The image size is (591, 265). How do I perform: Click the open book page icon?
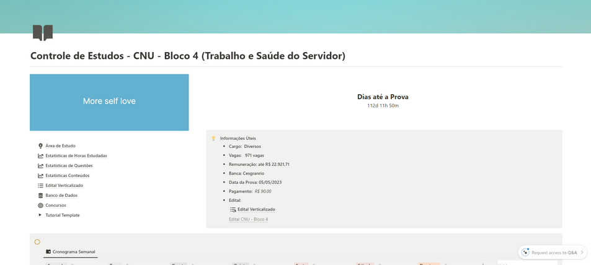(x=43, y=33)
